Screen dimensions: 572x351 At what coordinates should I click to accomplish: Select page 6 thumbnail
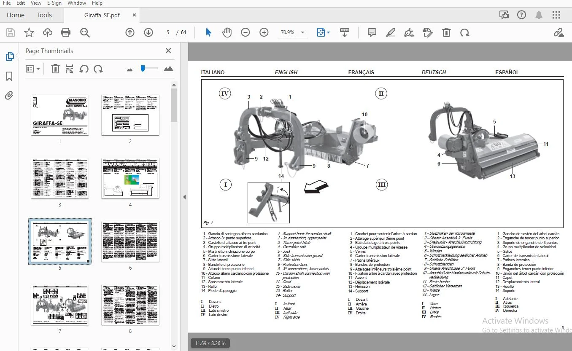(x=130, y=241)
